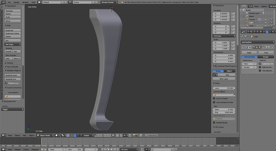
Task: Click the Cube's wrench modifier icon in outliner
Action: [x=261, y=22]
